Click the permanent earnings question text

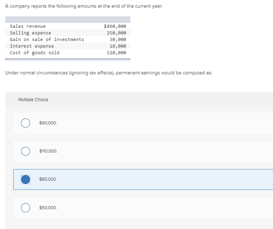tap(109, 73)
